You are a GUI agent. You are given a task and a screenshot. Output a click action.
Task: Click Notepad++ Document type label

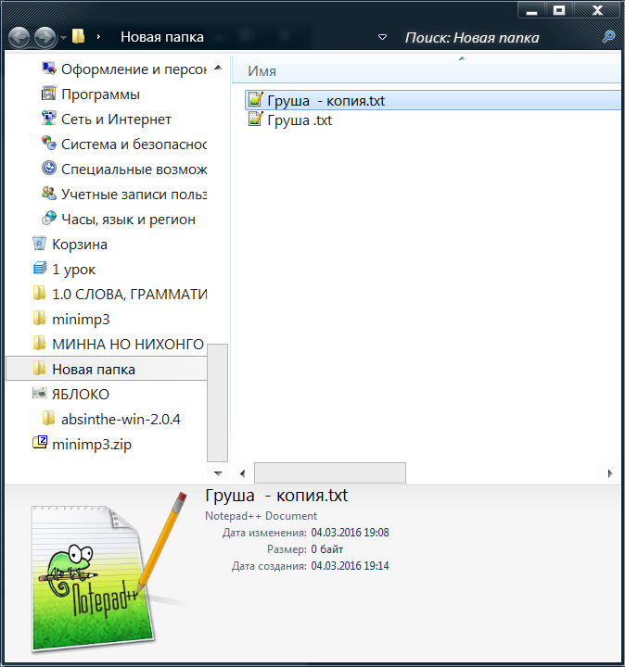(261, 516)
